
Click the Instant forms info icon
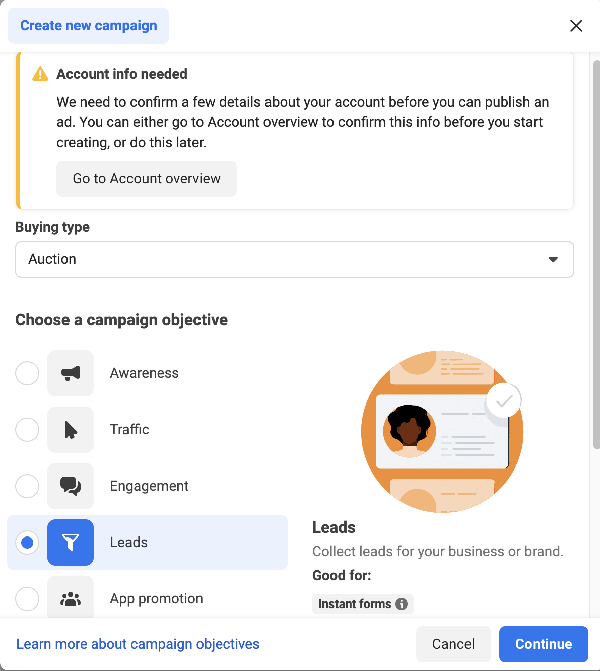pos(402,604)
